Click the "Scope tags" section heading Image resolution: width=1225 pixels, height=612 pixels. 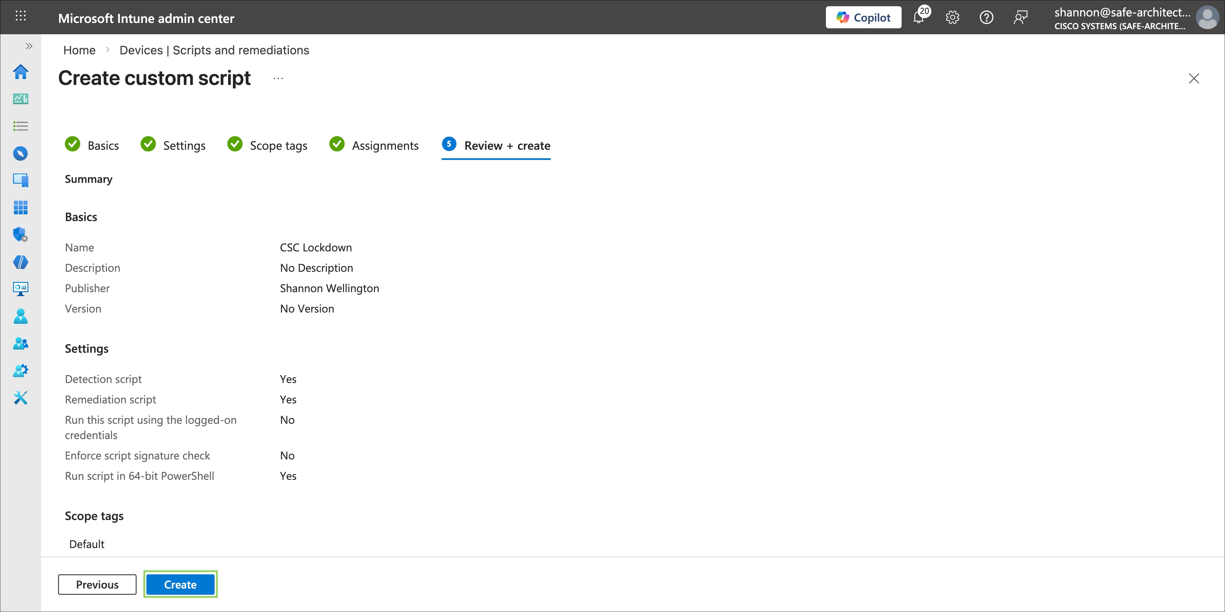[94, 516]
